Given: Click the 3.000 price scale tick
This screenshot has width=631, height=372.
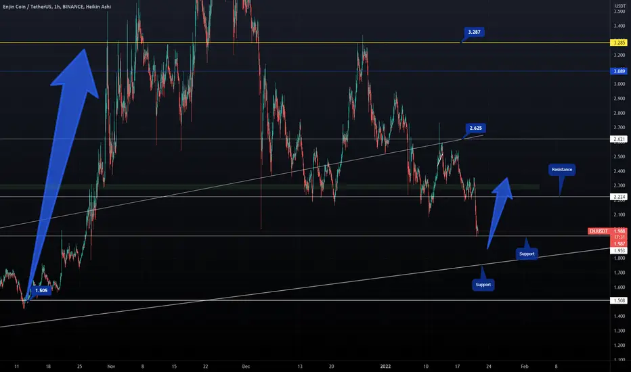Looking at the screenshot, I should tap(619, 84).
